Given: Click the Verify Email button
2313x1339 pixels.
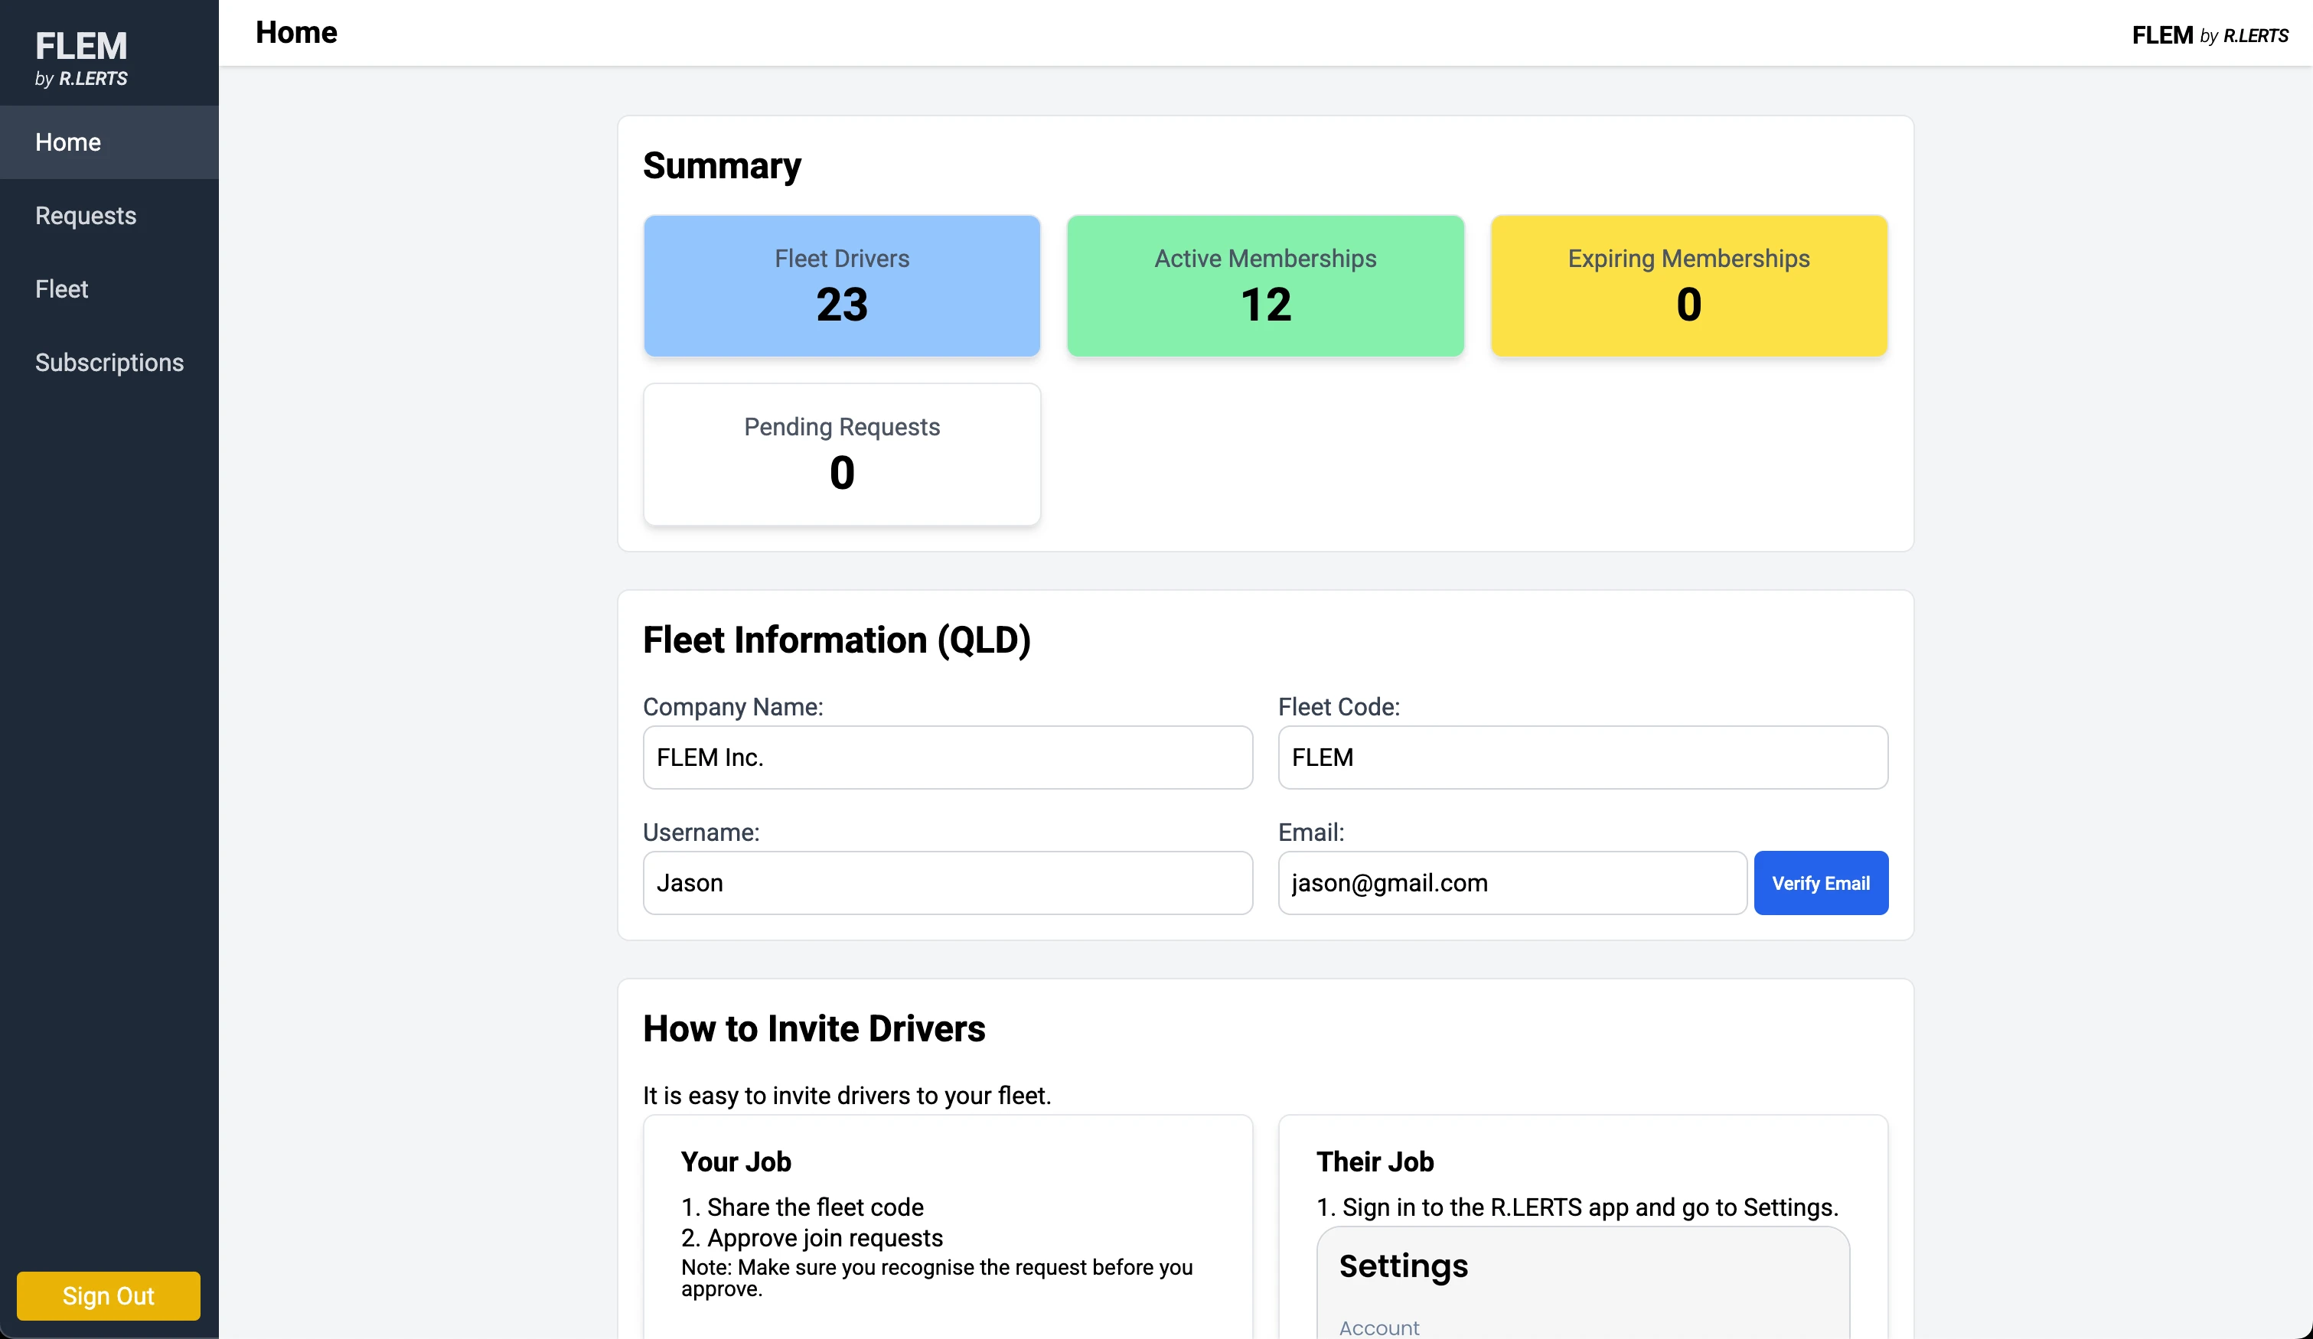Looking at the screenshot, I should (1820, 883).
